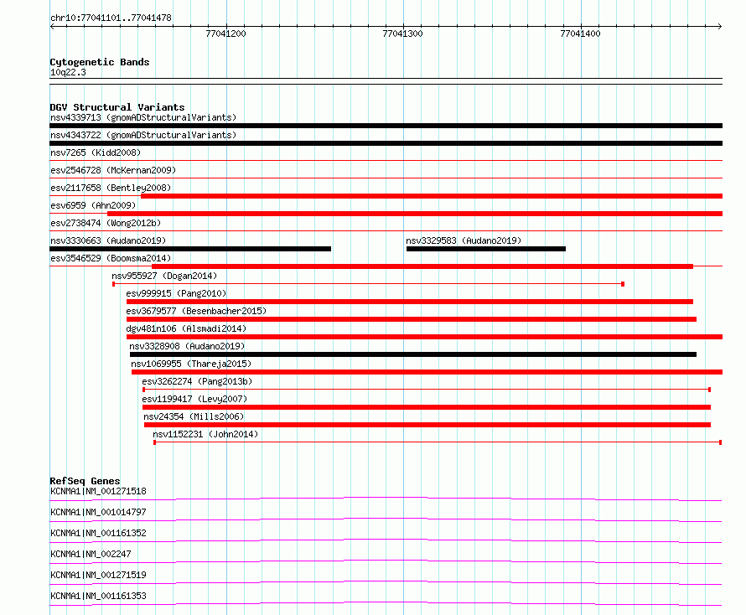The width and height of the screenshot is (746, 615).
Task: Select esv6959 (Ahn2009) variant label
Action: click(x=93, y=205)
